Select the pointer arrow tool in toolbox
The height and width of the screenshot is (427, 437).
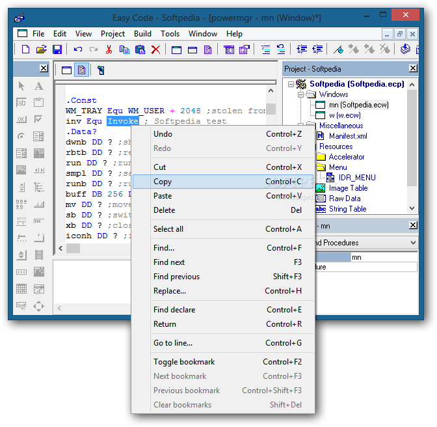[21, 86]
